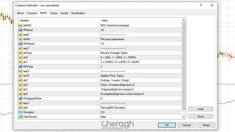The width and height of the screenshot is (235, 132).
Task: Open the Visualization tab
Action: [78, 13]
